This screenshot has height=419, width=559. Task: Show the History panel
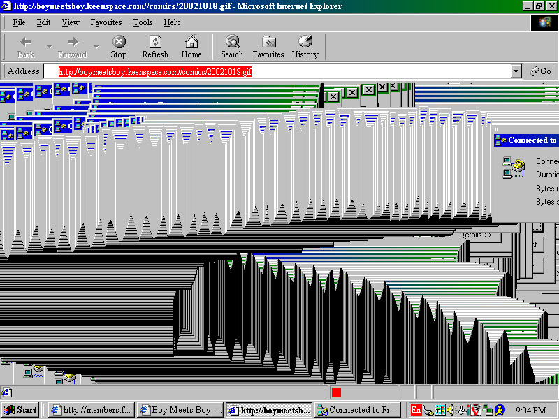click(305, 47)
